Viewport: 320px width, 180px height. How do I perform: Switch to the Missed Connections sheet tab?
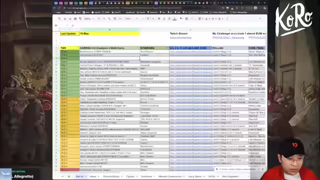coord(170,176)
